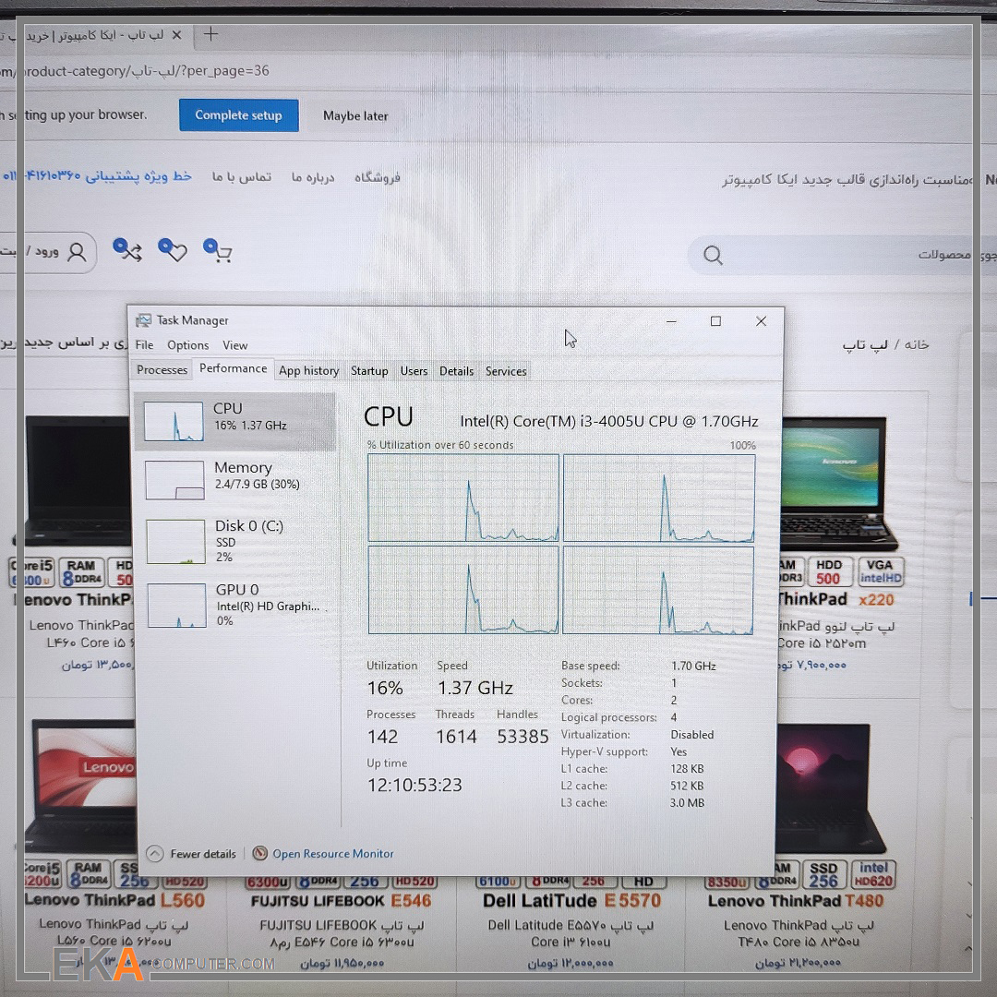
Task: Click the support phone number link on website
Action: click(95, 176)
